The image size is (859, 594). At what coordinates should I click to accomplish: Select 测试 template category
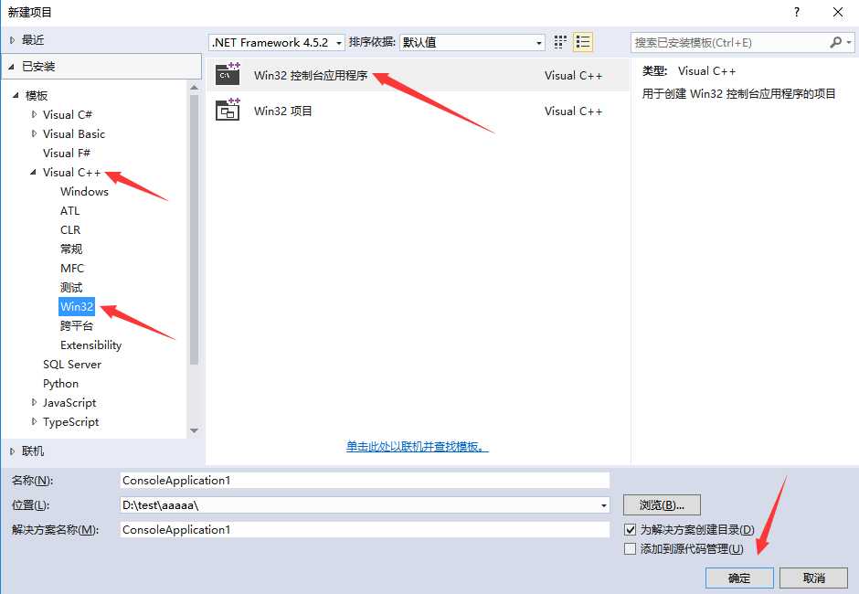coord(71,287)
